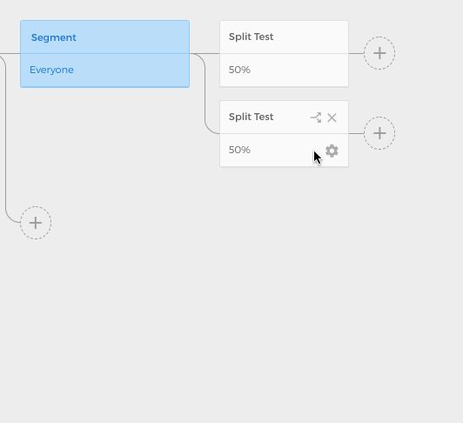
Task: Remove second Split Test with X icon
Action: [332, 117]
